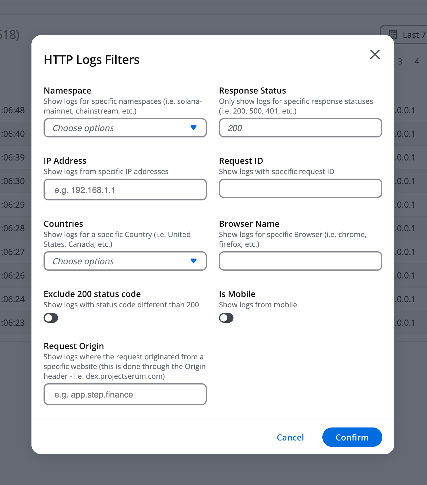Close the HTTP Logs Filters dialog
This screenshot has height=485, width=427.
tap(375, 54)
